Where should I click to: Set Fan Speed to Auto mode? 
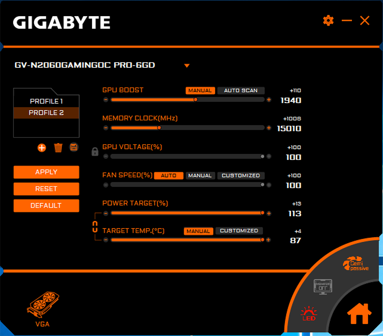[x=169, y=176]
